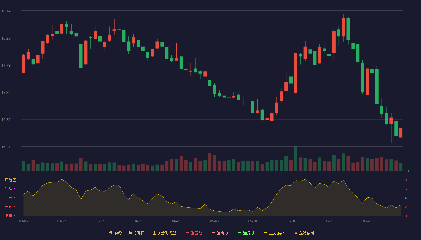The image size is (421, 240).
Task: Click the 05-18 date label
Action: pyautogui.click(x=253, y=221)
